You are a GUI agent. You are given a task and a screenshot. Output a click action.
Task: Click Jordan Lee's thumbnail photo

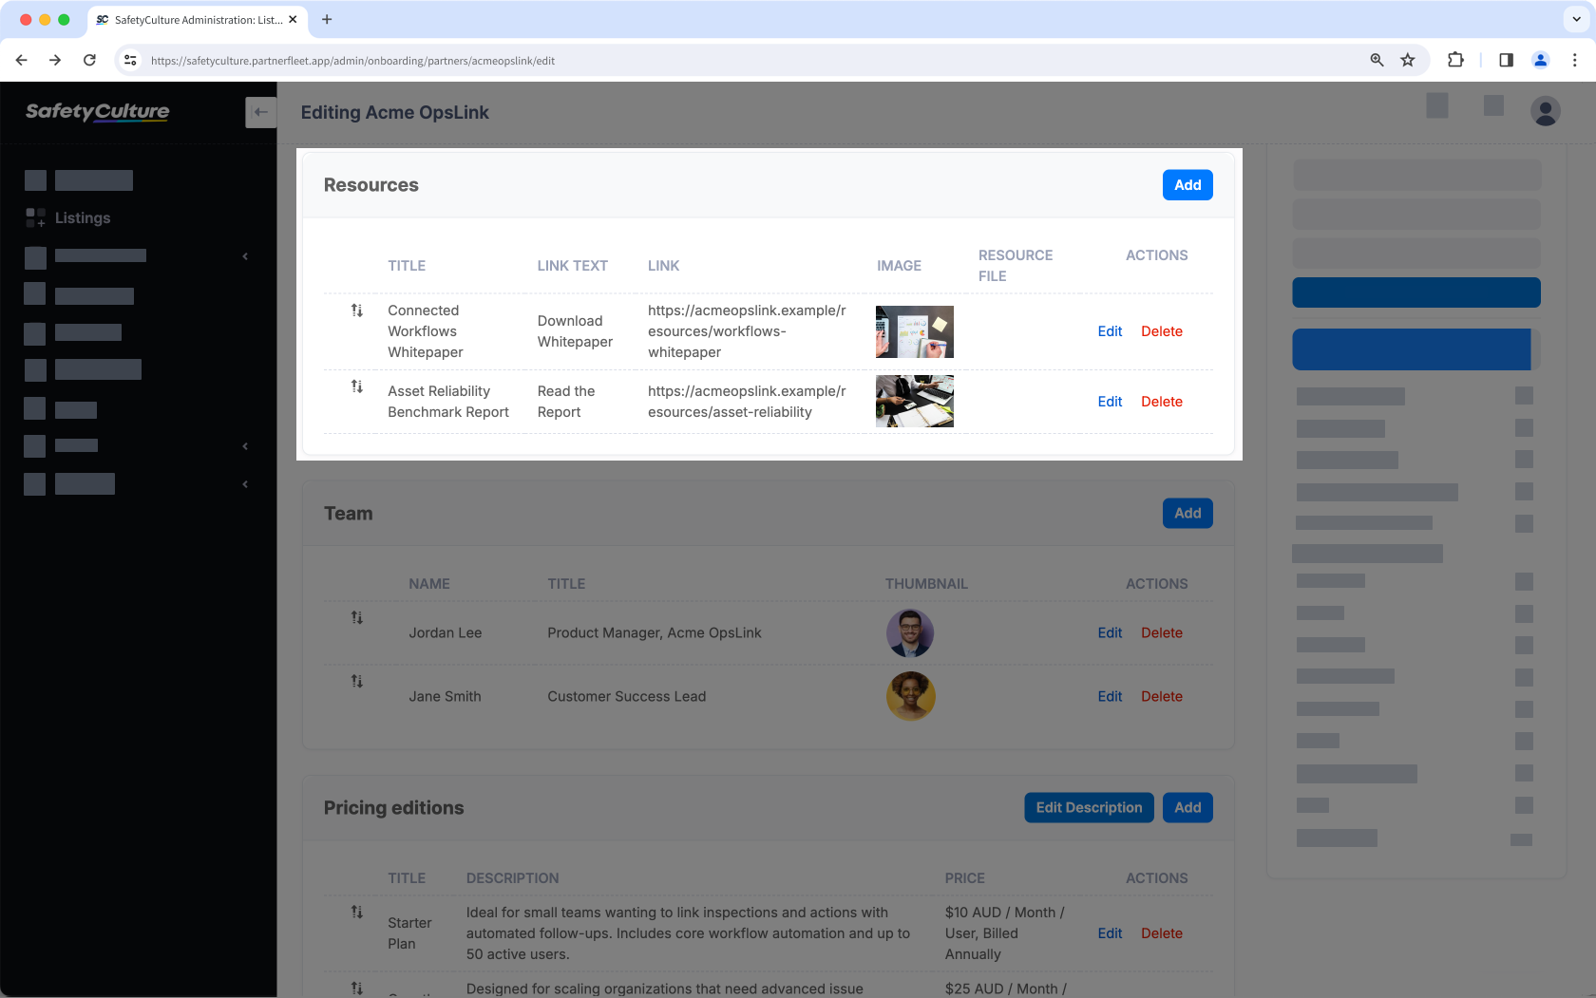tap(910, 633)
